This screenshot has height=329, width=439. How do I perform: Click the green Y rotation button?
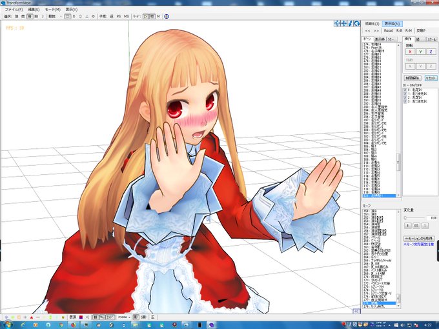click(420, 52)
